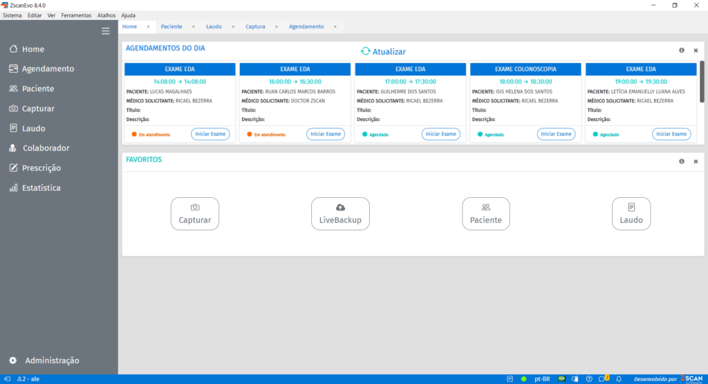
Task: Click the help question mark icon
Action: [589, 378]
